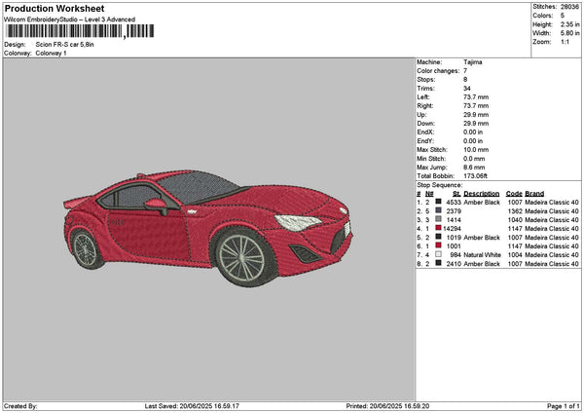
Task: Click the Trims value 34
Action: coord(467,89)
